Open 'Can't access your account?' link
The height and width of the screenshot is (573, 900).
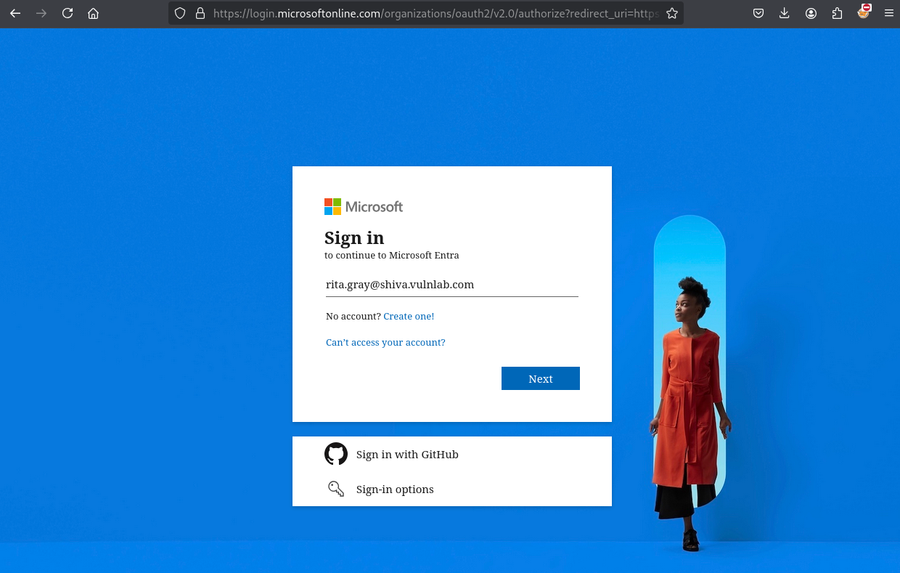coord(385,342)
